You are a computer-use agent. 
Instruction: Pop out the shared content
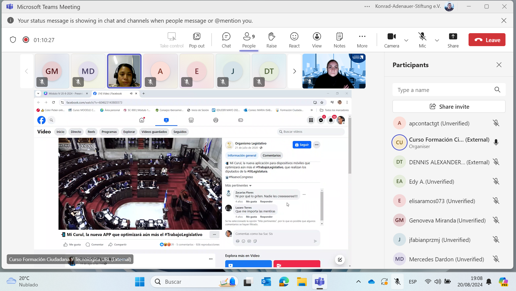197,40
